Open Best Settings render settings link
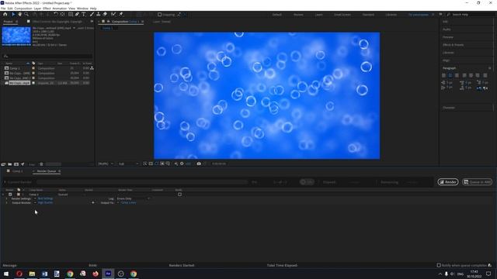 click(45, 198)
